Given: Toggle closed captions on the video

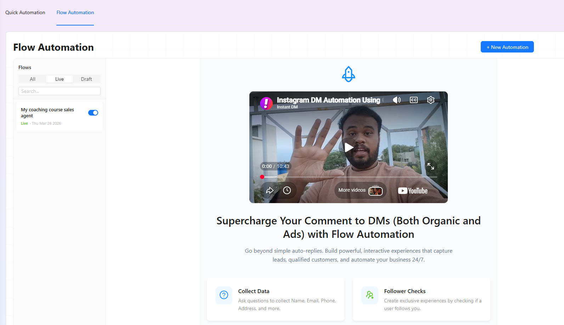Looking at the screenshot, I should pos(414,100).
